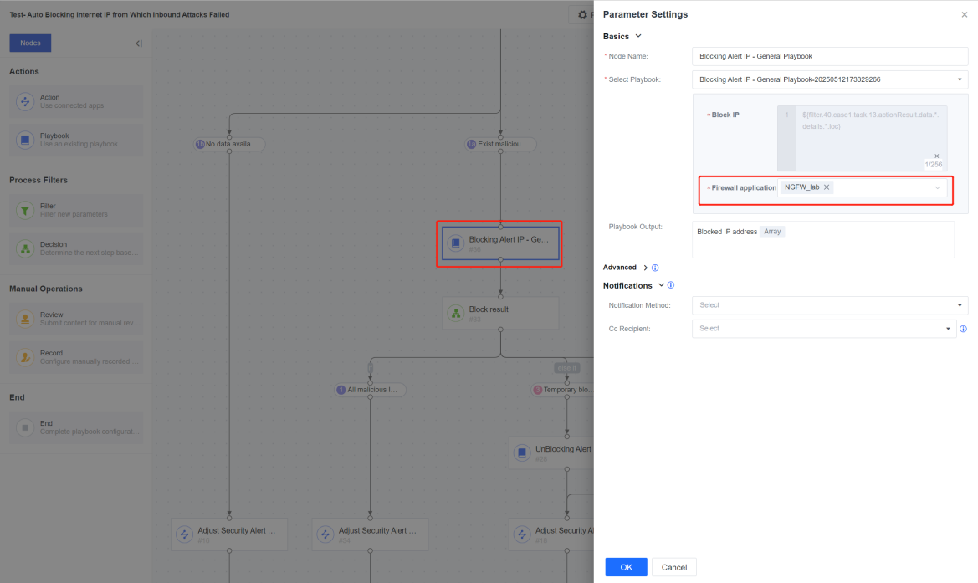Image resolution: width=978 pixels, height=583 pixels.
Task: Select the UnBlocking Alert node
Action: point(550,453)
